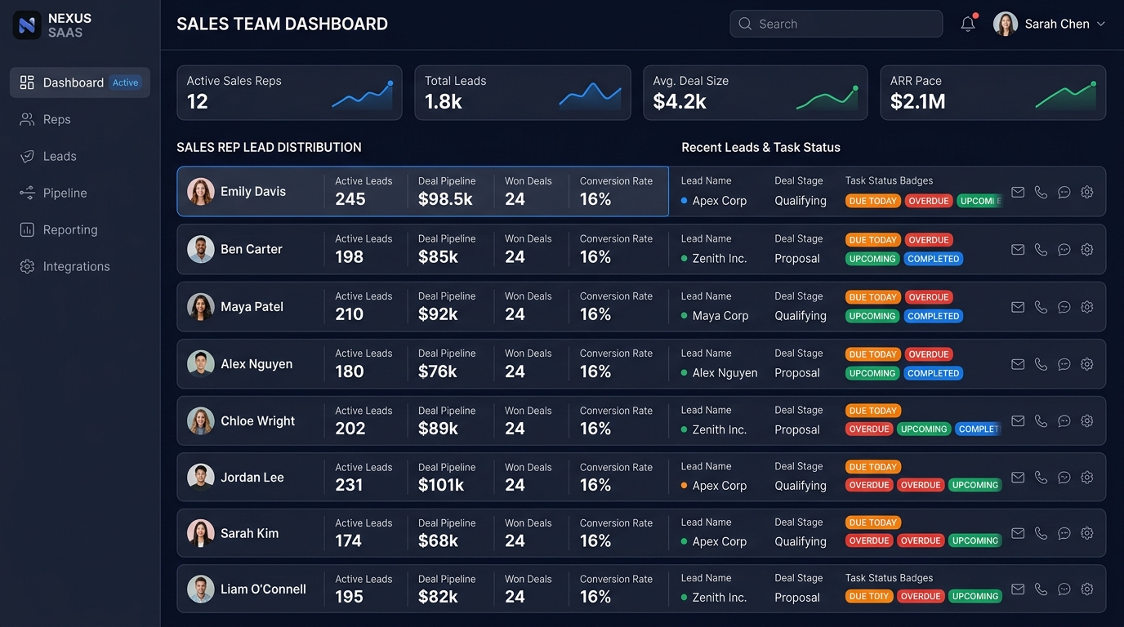Image resolution: width=1124 pixels, height=627 pixels.
Task: Click Ben Carter's $85k deal pipeline
Action: (438, 257)
